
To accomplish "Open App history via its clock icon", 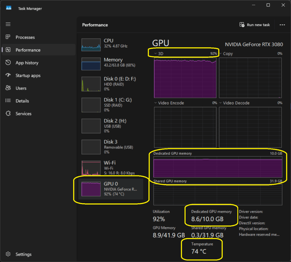I will 8,62.
